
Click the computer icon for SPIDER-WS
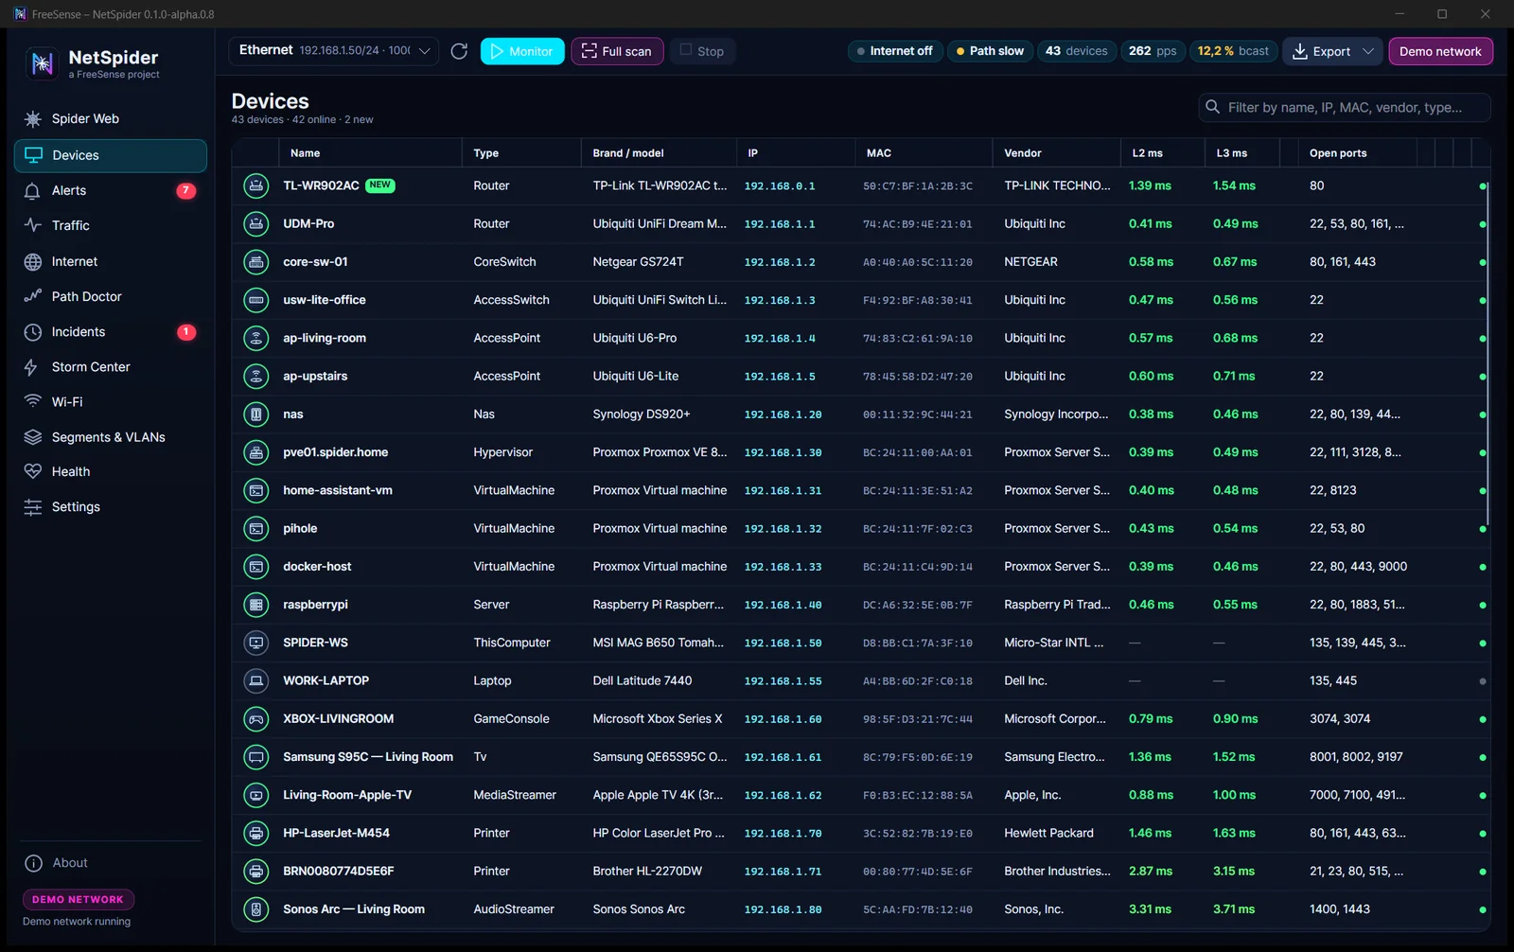coord(255,643)
